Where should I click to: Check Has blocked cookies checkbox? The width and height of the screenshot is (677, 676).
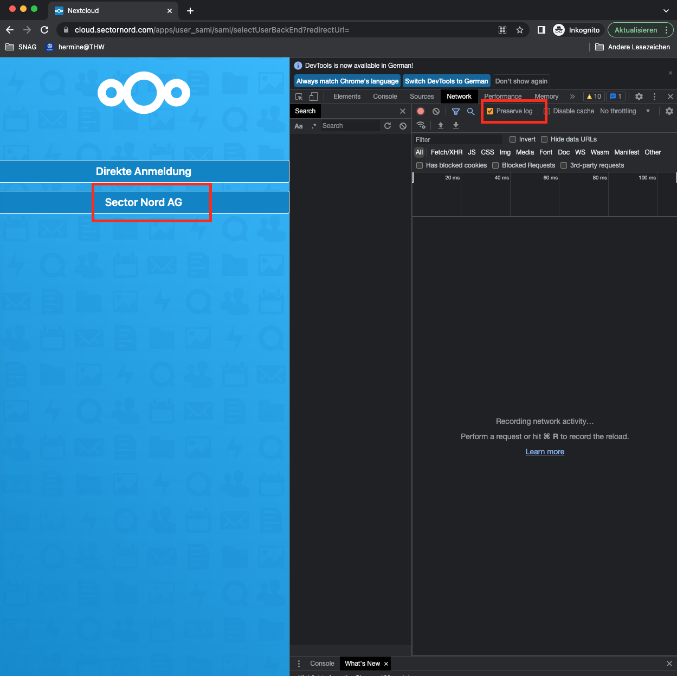tap(420, 165)
